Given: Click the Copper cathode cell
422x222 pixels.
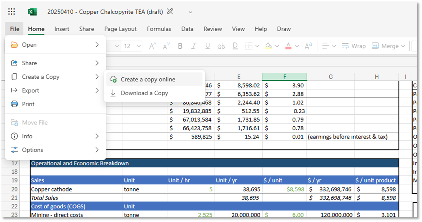Looking at the screenshot, I should tap(77, 189).
